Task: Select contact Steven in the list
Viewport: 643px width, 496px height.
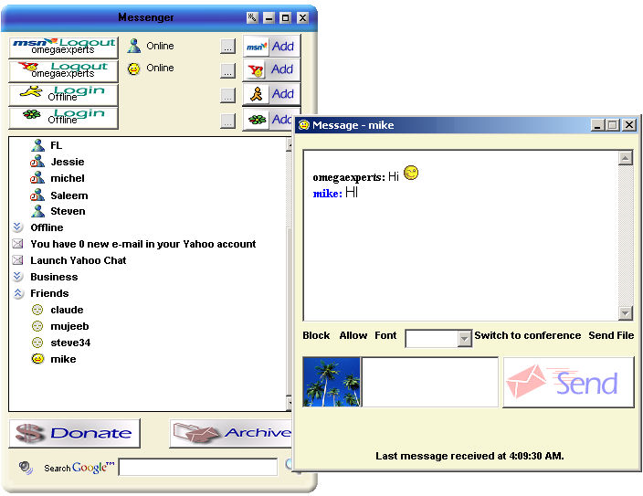Action: (68, 211)
